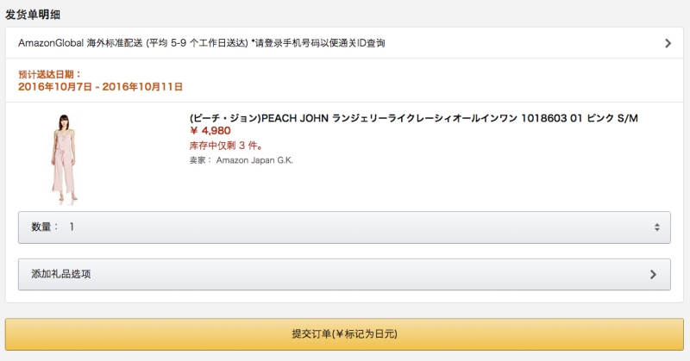Click the 预计送达日期 delivery label

click(49, 75)
